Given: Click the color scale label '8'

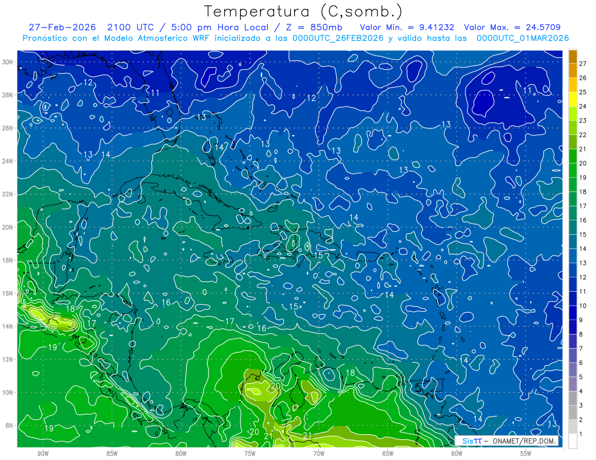Looking at the screenshot, I should pos(582,334).
